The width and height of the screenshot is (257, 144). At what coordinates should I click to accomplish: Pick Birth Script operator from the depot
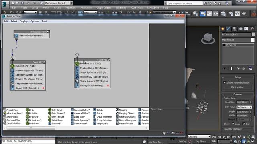55,110
